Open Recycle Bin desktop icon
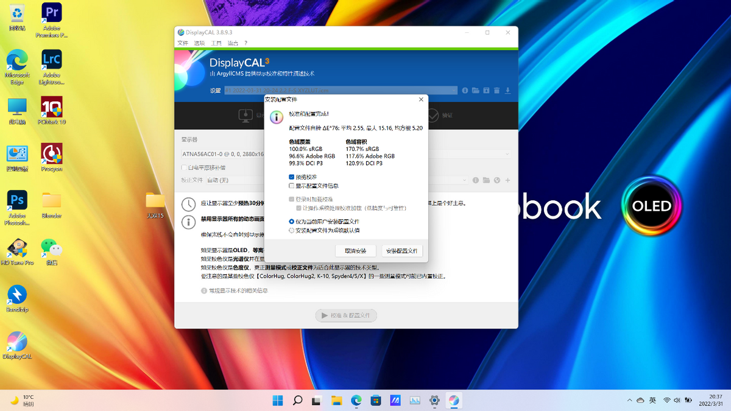 point(17,16)
